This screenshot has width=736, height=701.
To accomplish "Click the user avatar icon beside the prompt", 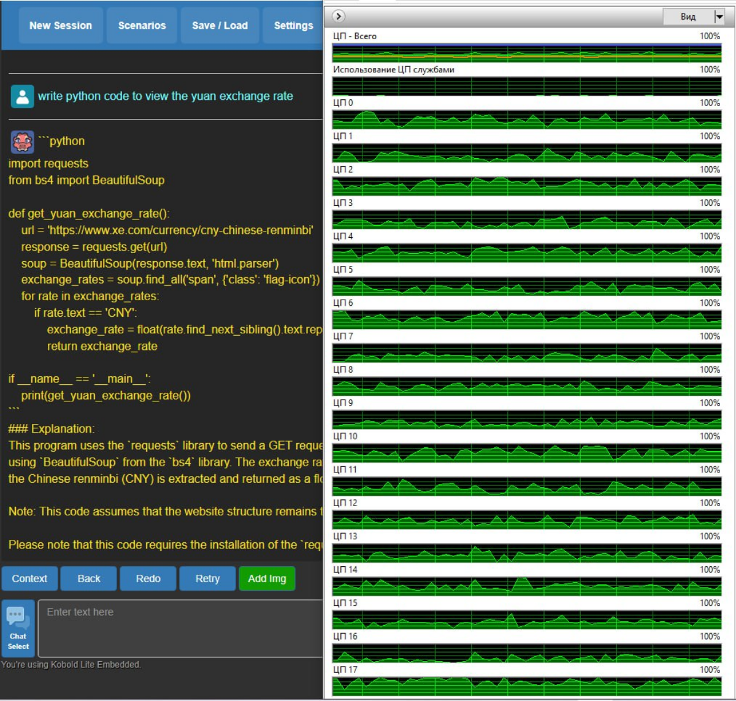I will click(x=22, y=96).
